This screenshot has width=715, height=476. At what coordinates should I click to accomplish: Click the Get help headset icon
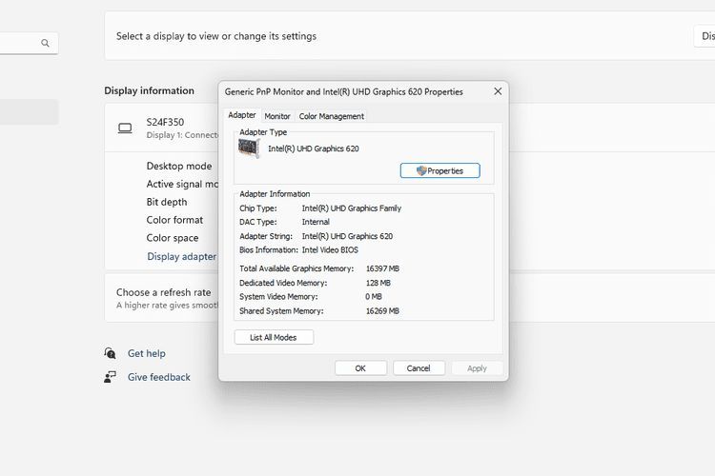(111, 353)
